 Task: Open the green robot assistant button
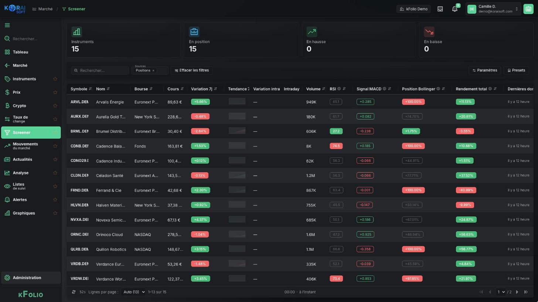pos(528,9)
